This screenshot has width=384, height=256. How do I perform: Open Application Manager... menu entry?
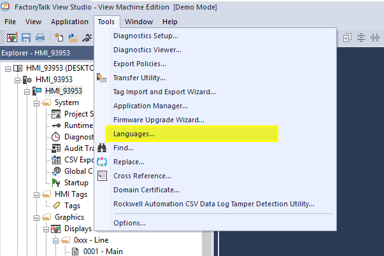coord(215,106)
